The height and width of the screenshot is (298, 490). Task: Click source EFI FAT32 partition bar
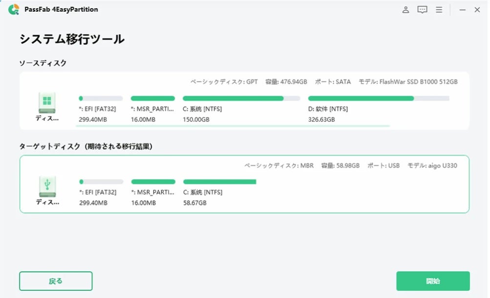click(x=101, y=98)
